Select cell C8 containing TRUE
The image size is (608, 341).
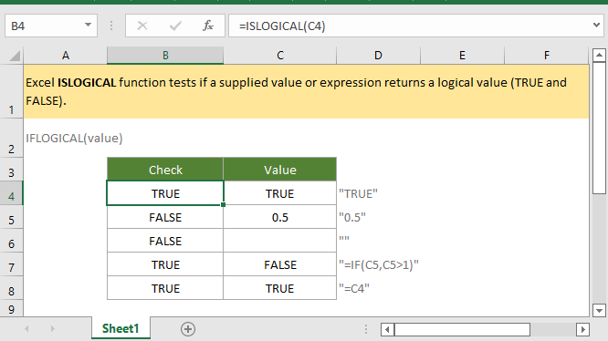280,287
